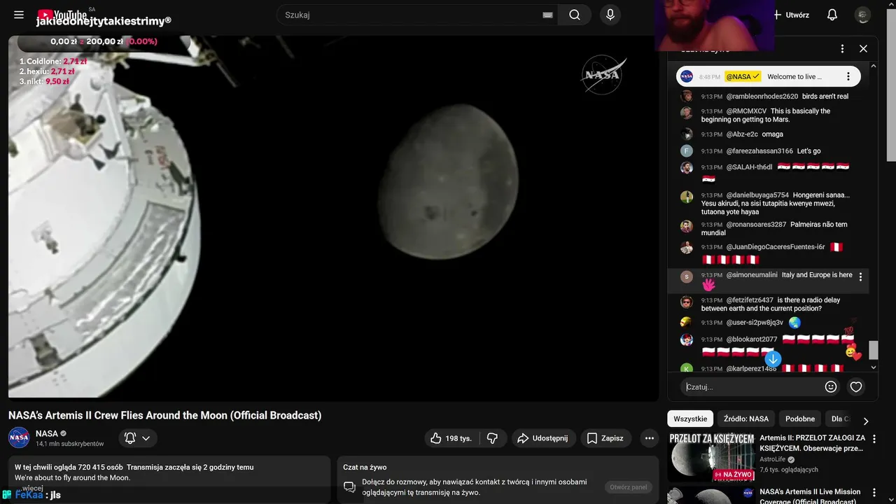Click the Czat na żywo heading below the video
Viewport: 896px width, 504px height.
tap(365, 467)
